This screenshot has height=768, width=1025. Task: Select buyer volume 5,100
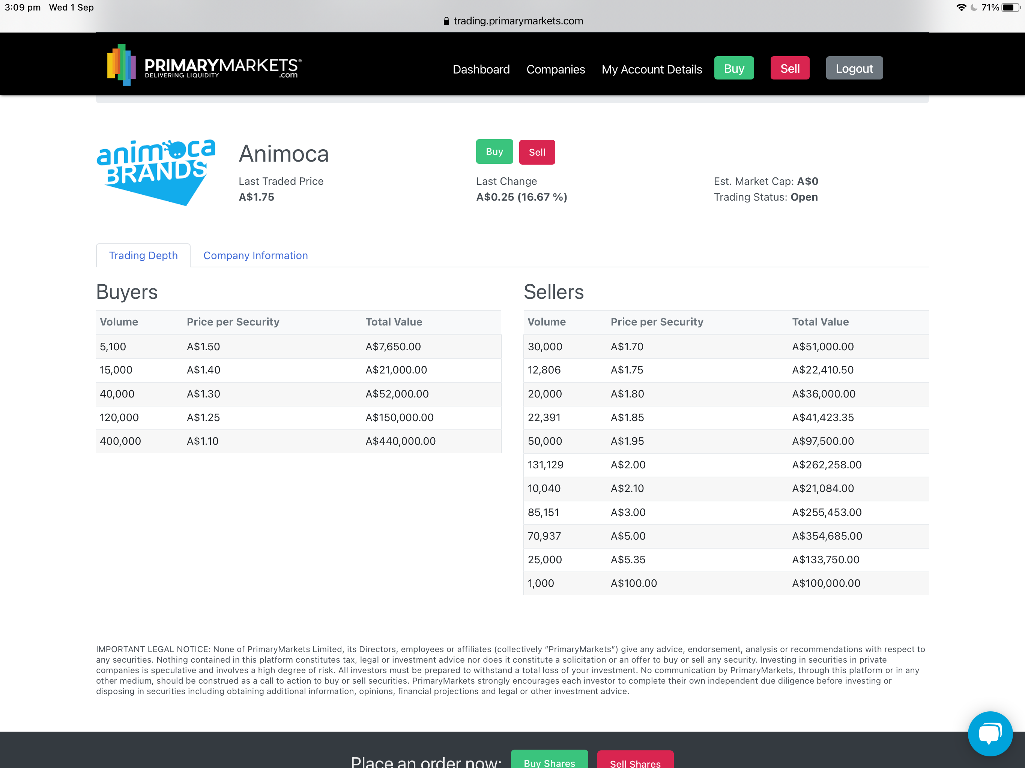point(113,346)
